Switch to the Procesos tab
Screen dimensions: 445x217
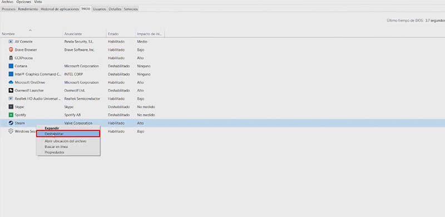9,9
